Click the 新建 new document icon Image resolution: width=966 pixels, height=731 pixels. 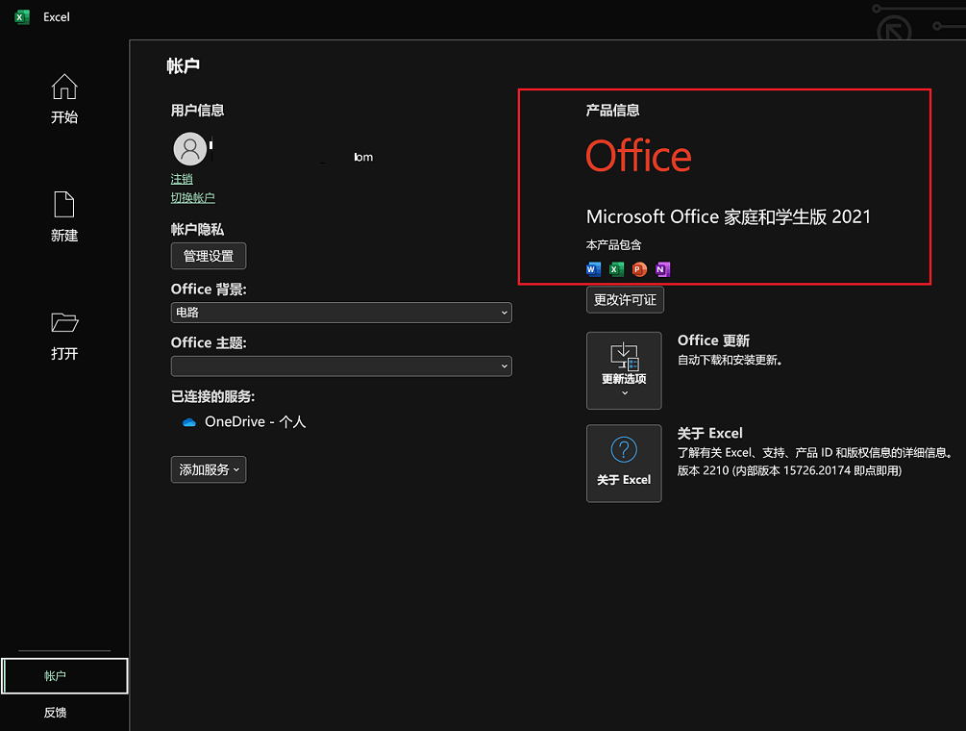tap(64, 205)
